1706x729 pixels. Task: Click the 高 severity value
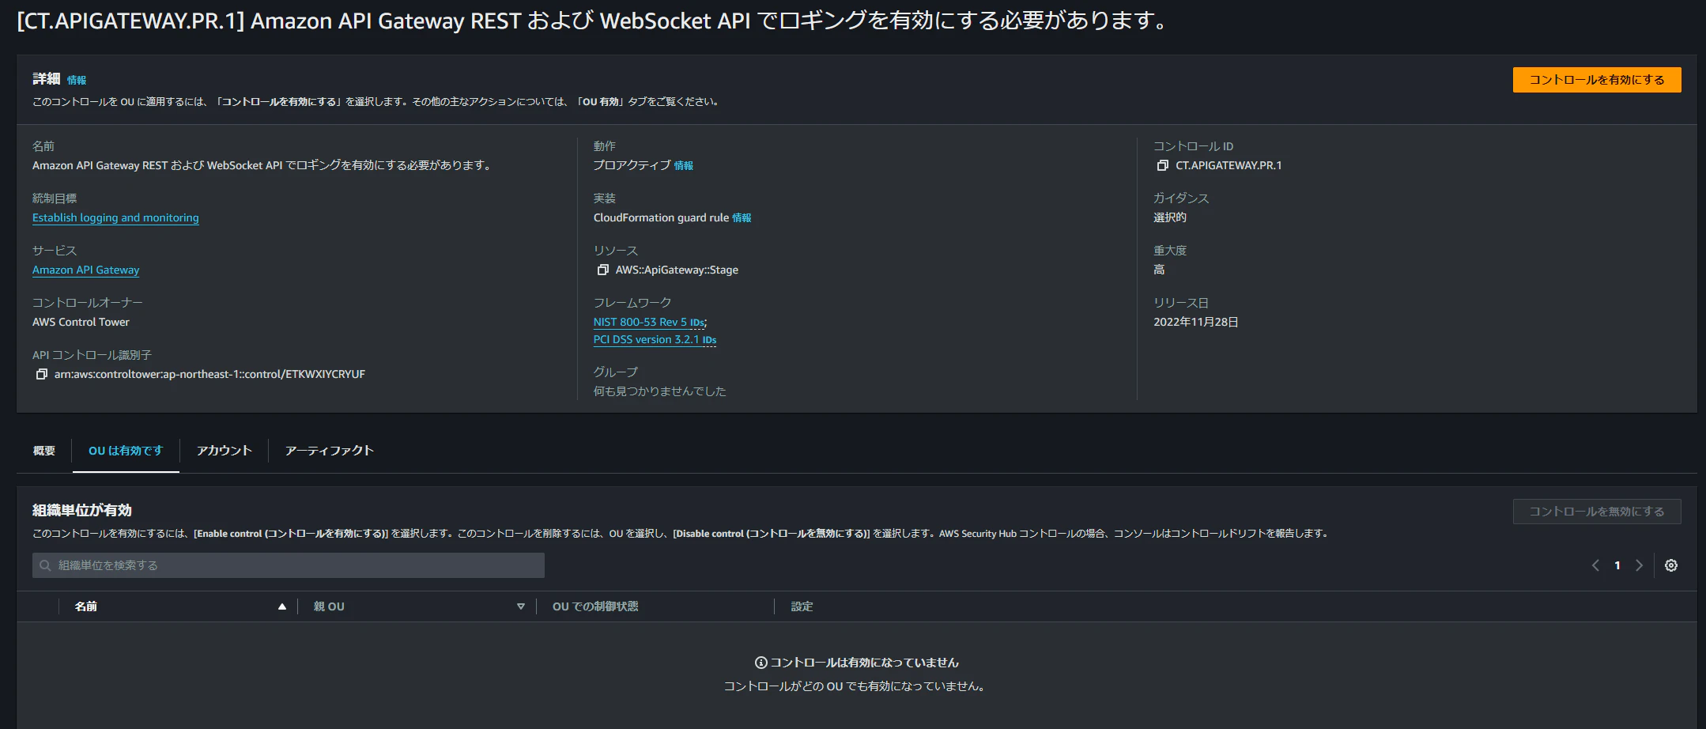(x=1159, y=270)
